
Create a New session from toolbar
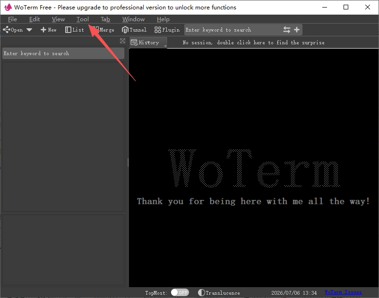(49, 30)
